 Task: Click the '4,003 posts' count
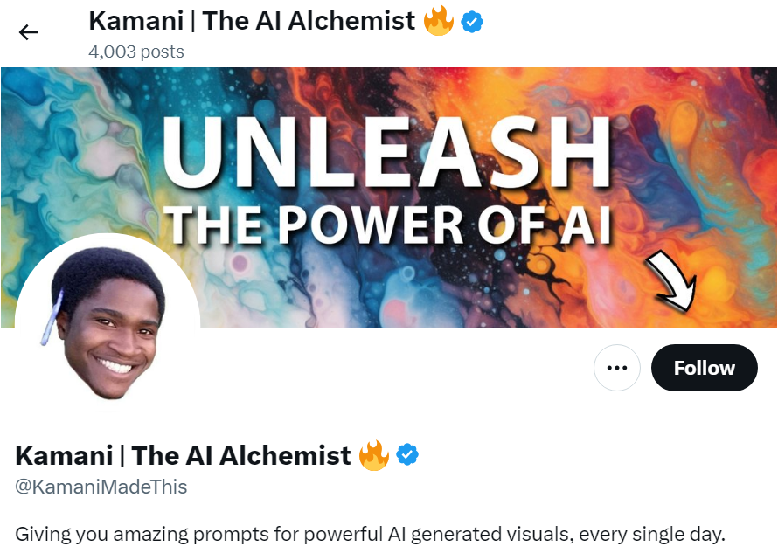coord(136,52)
